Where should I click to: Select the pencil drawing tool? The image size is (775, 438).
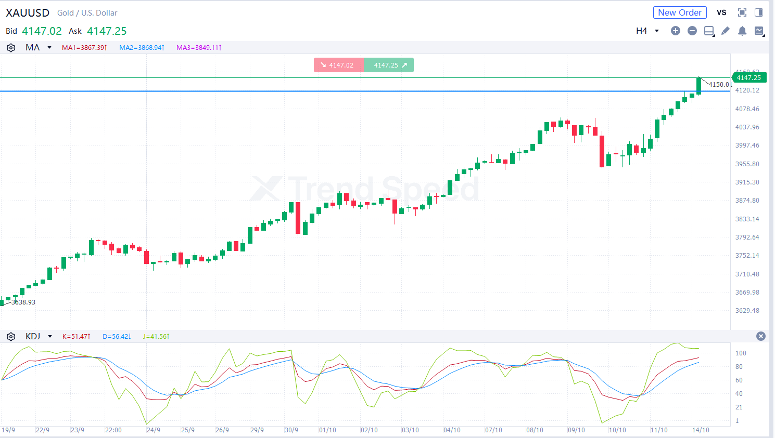(726, 31)
